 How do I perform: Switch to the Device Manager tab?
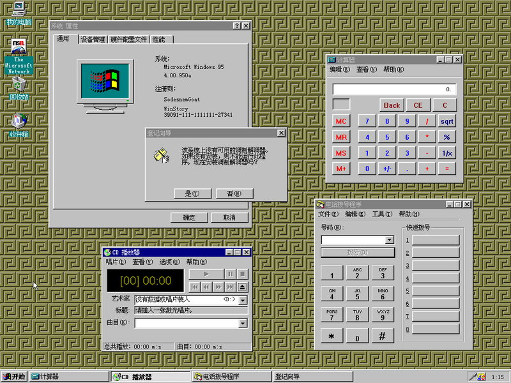point(93,40)
